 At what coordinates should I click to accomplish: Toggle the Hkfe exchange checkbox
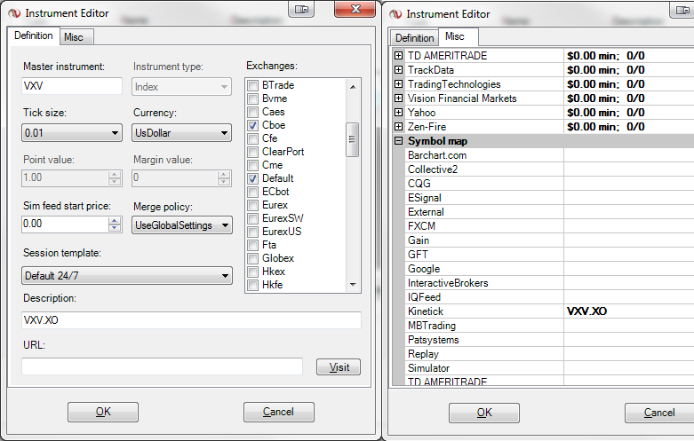[x=252, y=285]
